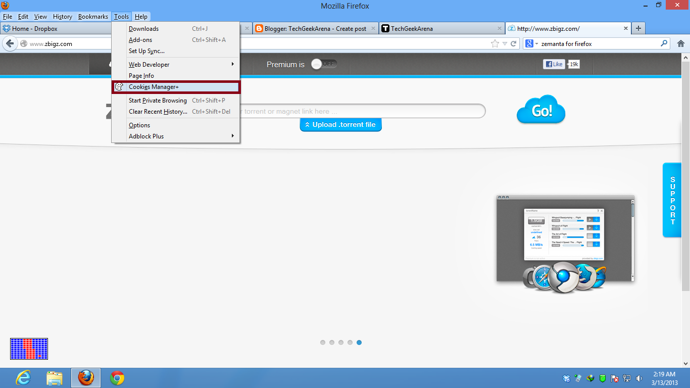Select the last blue carousel dot
Viewport: 690px width, 388px height.
click(x=359, y=343)
